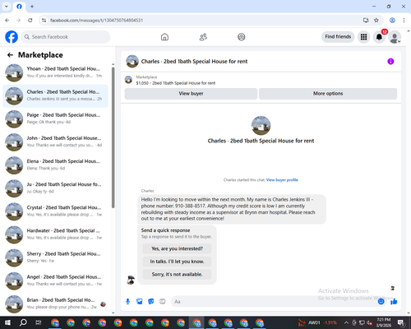
Task: Open the account profile picture menu
Action: (x=395, y=37)
